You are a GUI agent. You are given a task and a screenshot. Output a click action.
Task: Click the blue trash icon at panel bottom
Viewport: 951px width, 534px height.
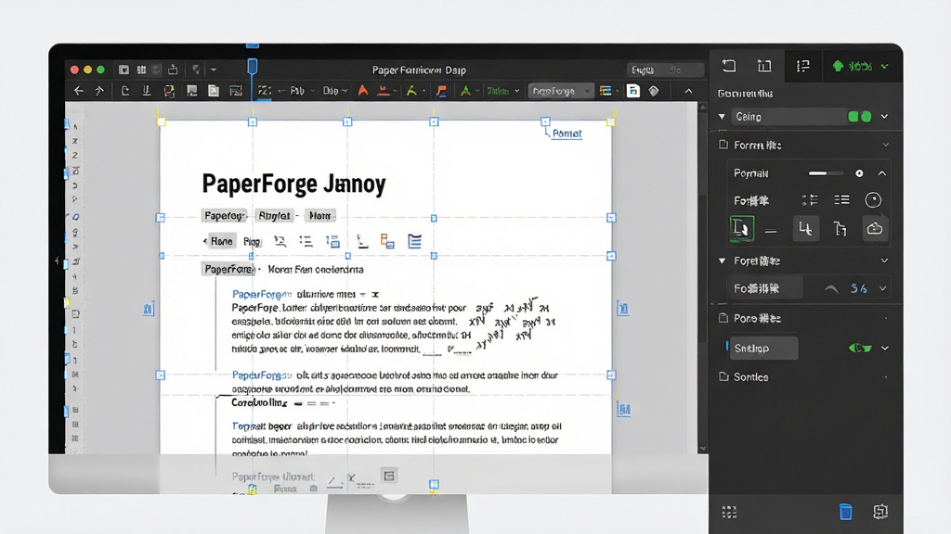845,512
